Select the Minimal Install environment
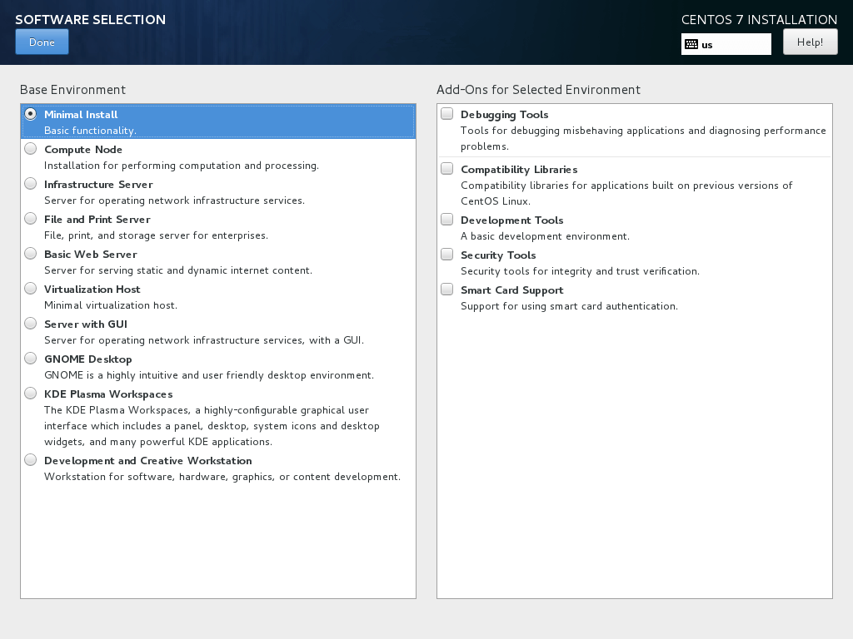The image size is (853, 639). [x=30, y=113]
